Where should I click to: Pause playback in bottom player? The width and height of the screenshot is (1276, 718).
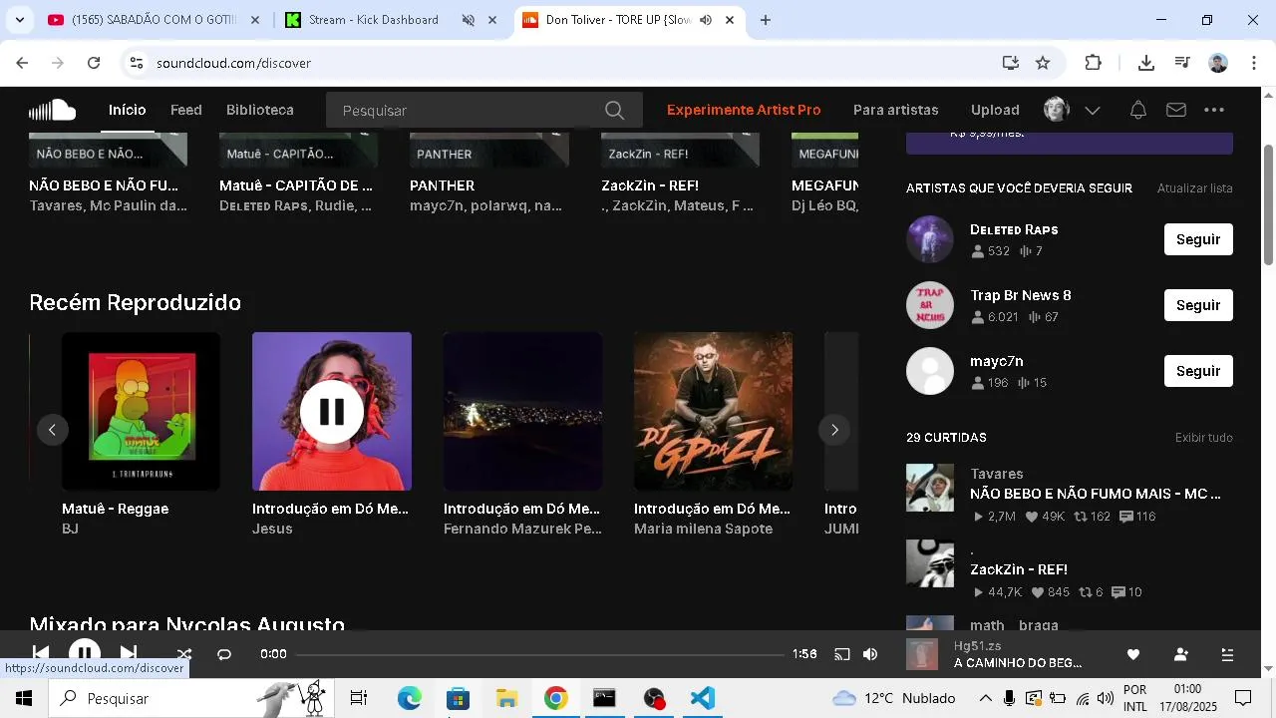pos(85,653)
